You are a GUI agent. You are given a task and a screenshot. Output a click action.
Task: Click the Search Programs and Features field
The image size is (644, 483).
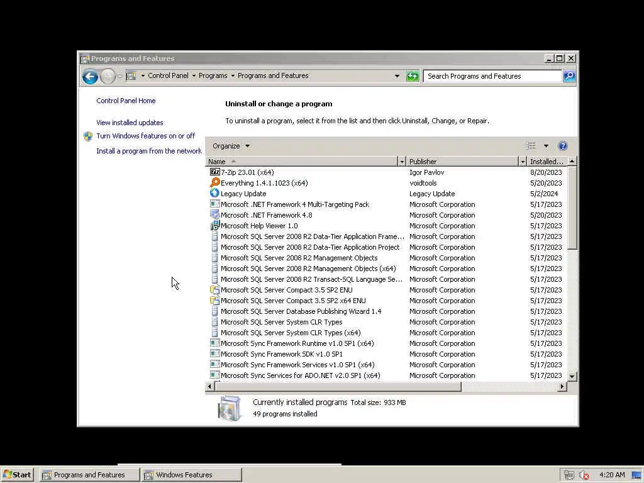492,76
